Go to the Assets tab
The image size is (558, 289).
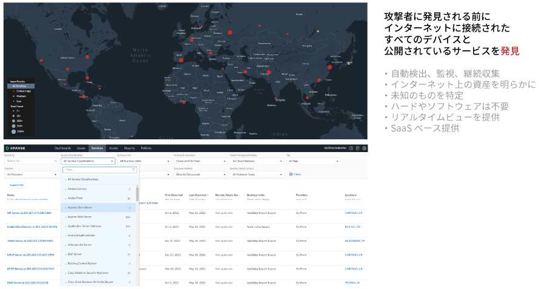(113, 148)
